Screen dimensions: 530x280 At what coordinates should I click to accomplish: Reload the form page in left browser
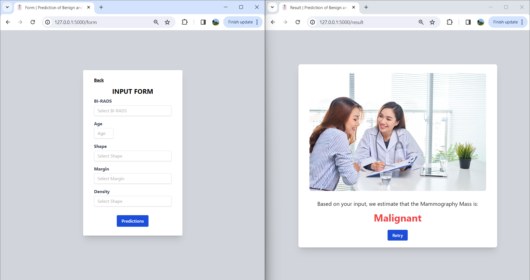(x=33, y=22)
